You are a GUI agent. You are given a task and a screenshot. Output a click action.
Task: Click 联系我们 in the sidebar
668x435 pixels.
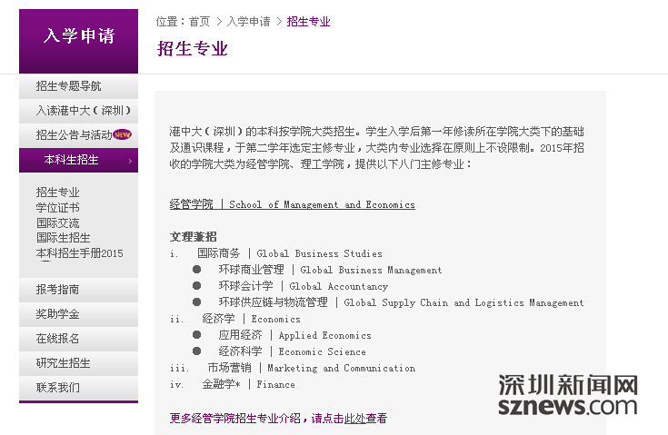pos(57,388)
